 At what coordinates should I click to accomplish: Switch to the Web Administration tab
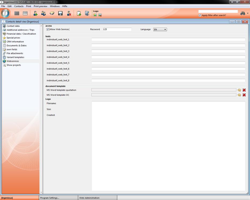pos(89,198)
